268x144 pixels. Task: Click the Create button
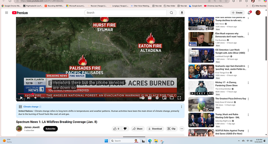237,13
